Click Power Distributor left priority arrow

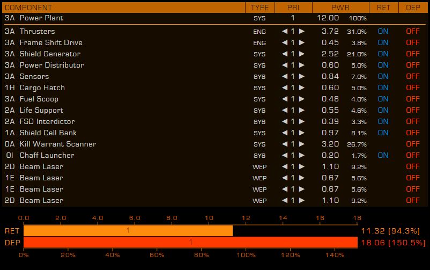(x=285, y=65)
